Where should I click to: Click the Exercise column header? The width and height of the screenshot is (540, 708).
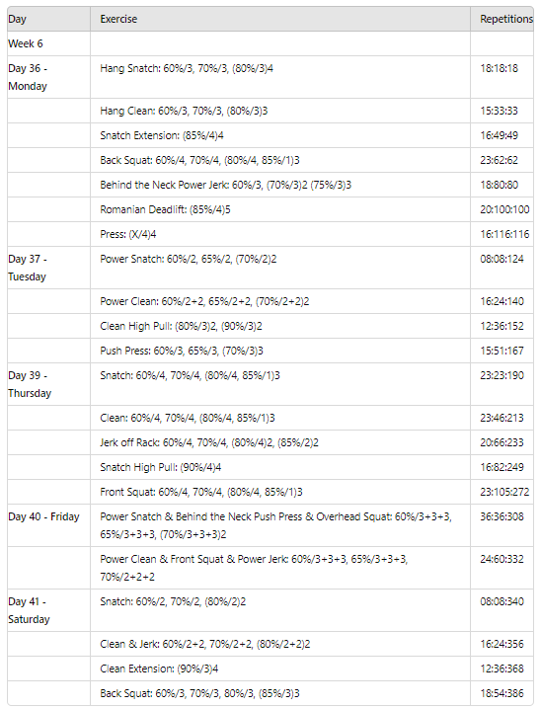coord(280,19)
